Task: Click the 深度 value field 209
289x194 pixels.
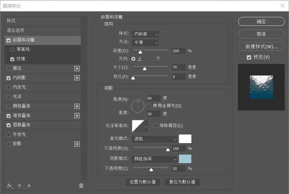Action: pyautogui.click(x=178, y=51)
